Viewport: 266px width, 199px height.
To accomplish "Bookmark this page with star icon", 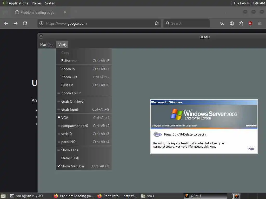I will 157,23.
